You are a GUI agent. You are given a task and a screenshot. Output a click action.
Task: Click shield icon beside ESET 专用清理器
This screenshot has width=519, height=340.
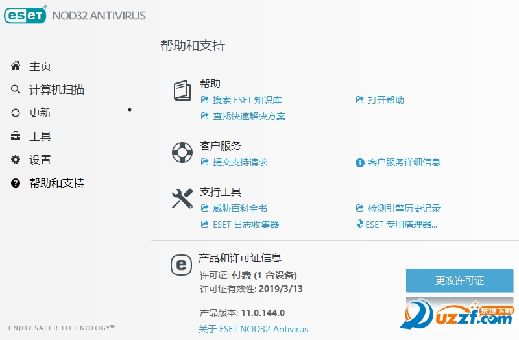tap(360, 224)
